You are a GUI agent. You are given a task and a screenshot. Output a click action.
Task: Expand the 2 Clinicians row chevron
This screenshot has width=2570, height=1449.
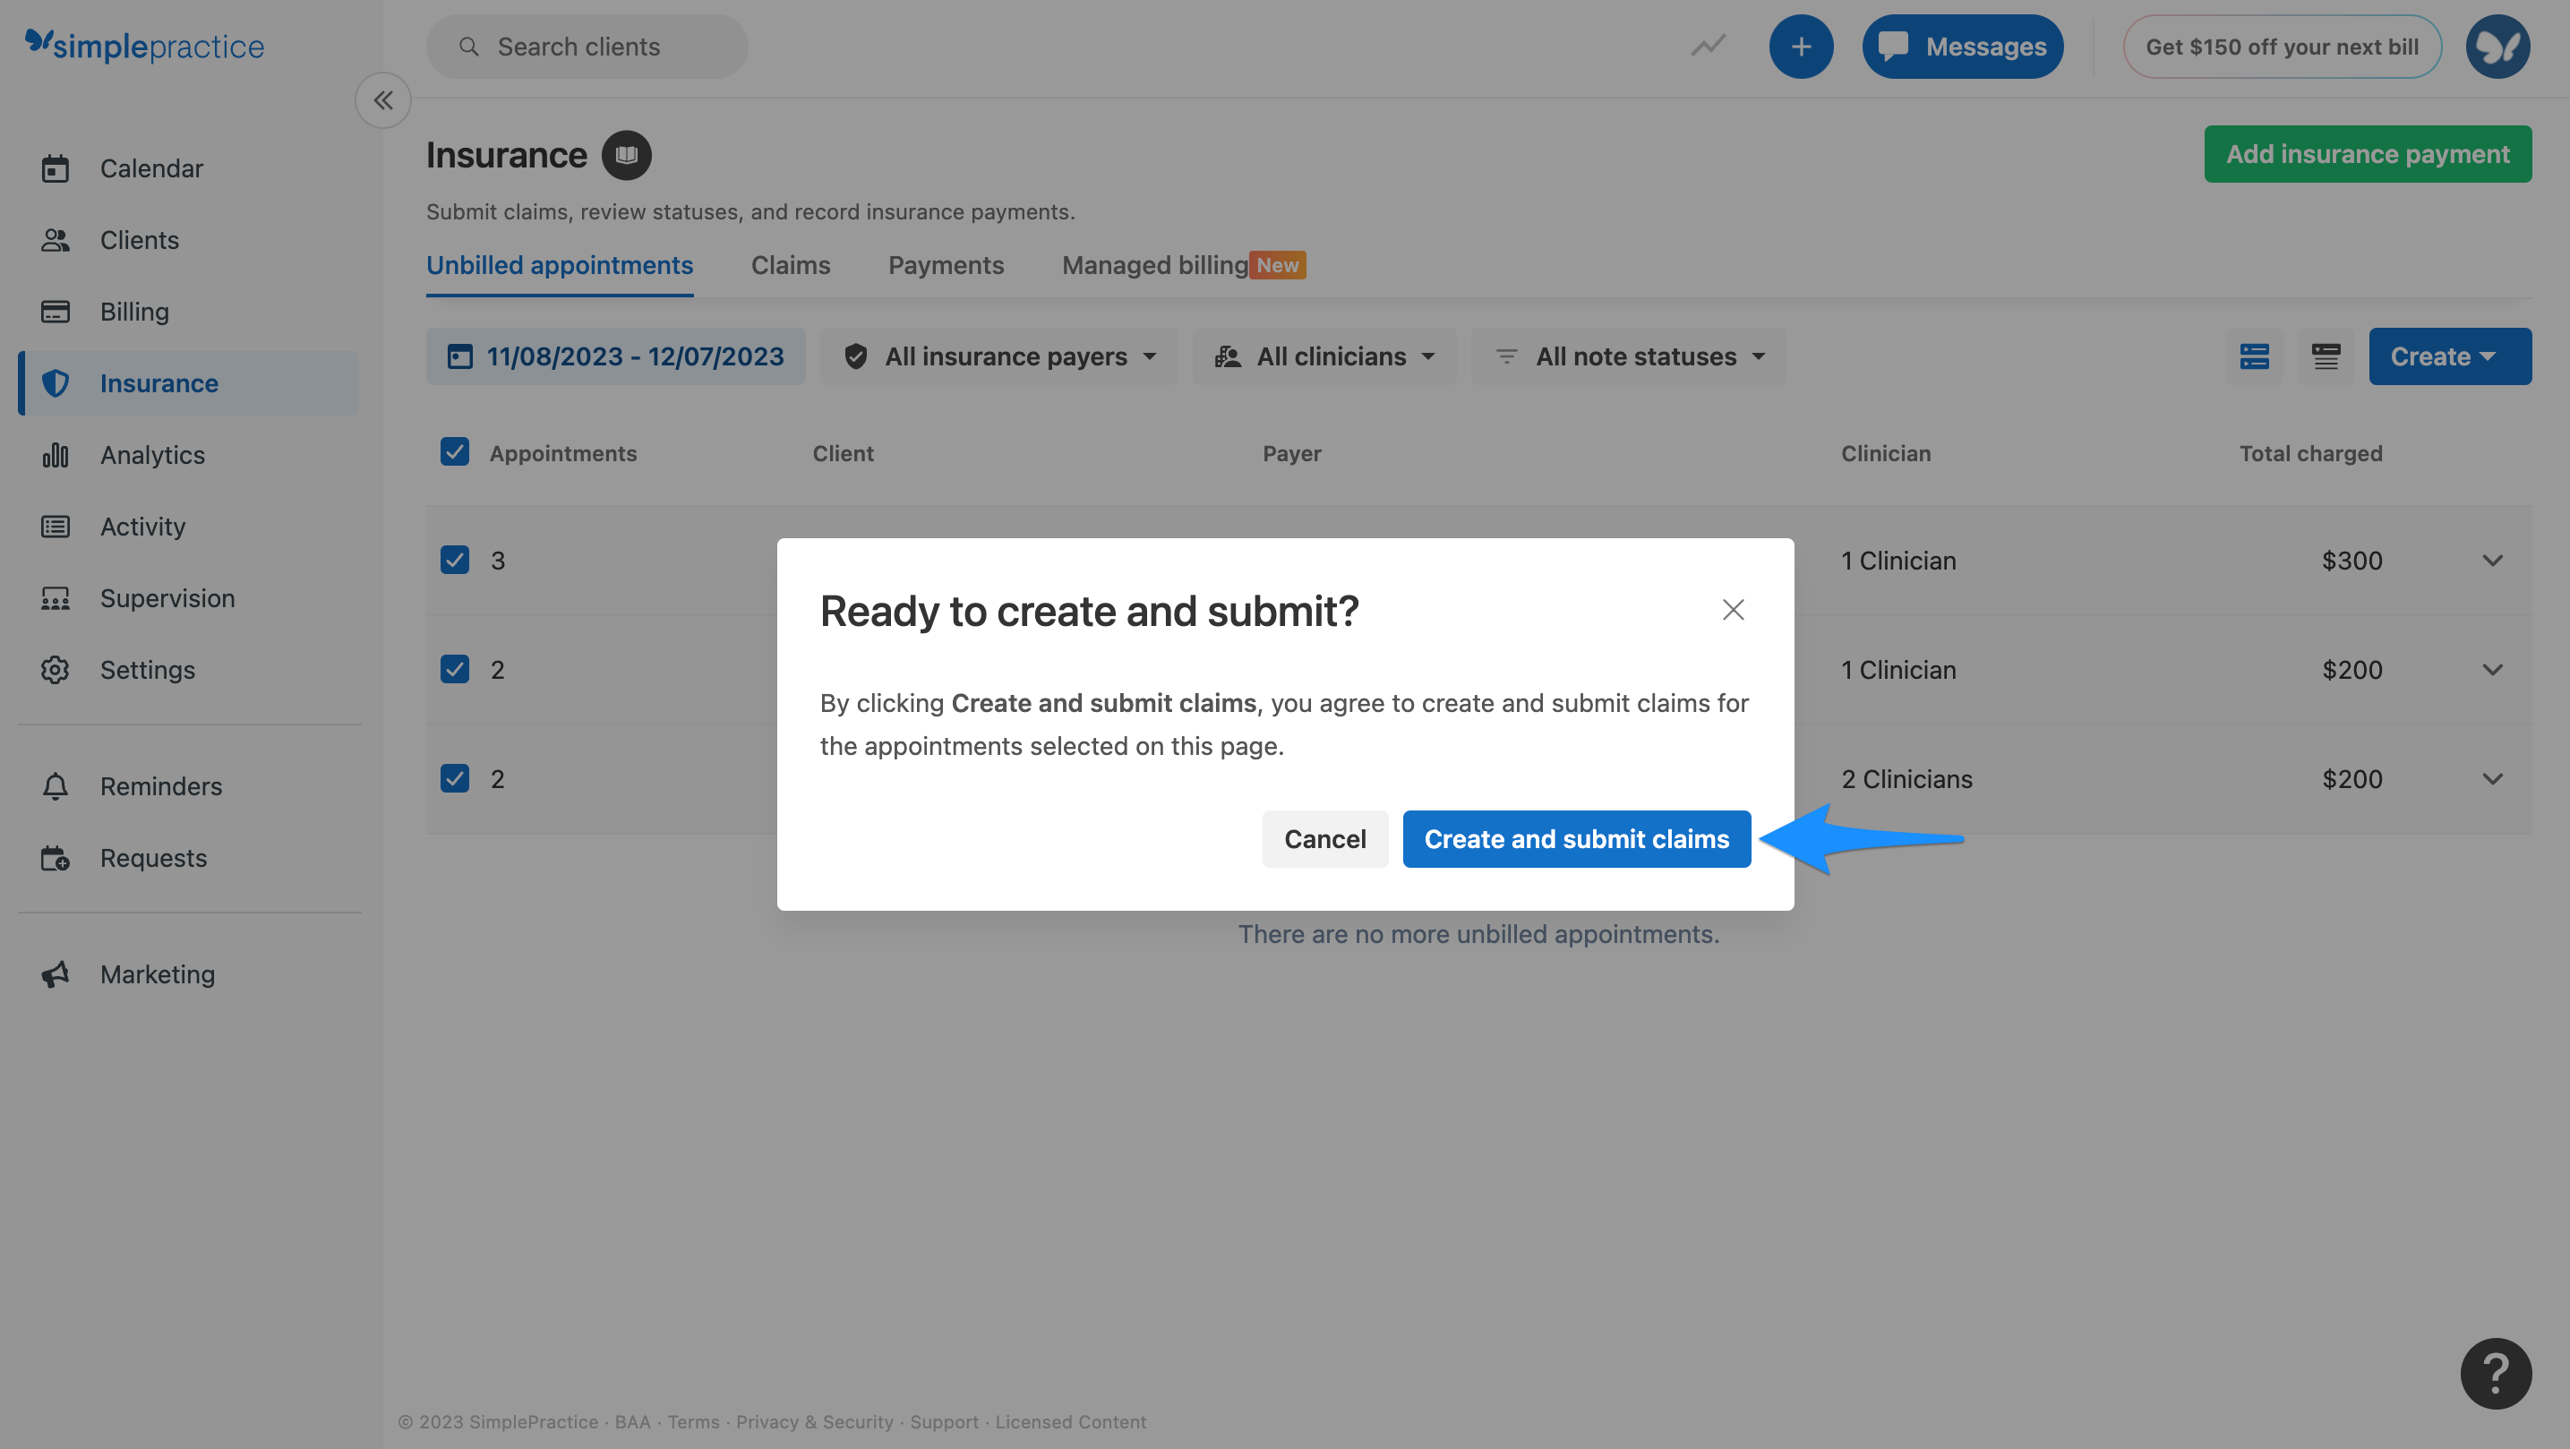pyautogui.click(x=2492, y=778)
